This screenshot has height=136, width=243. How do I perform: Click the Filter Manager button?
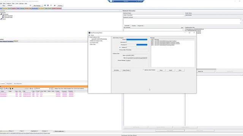tap(37, 6)
